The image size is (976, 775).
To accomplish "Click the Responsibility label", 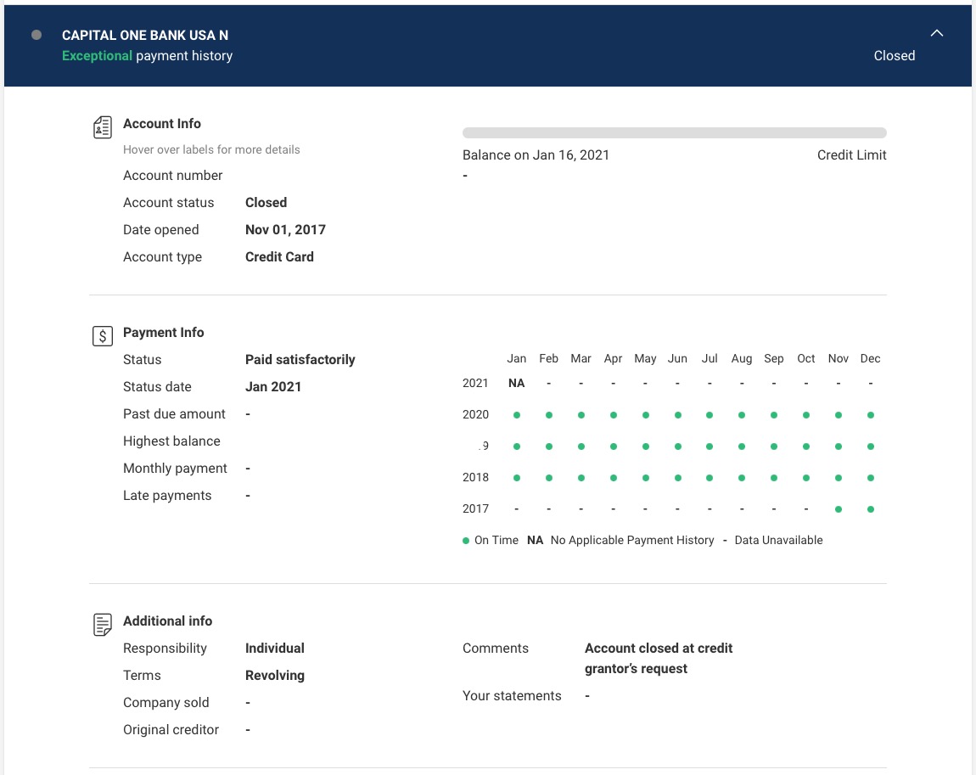I will click(x=165, y=649).
